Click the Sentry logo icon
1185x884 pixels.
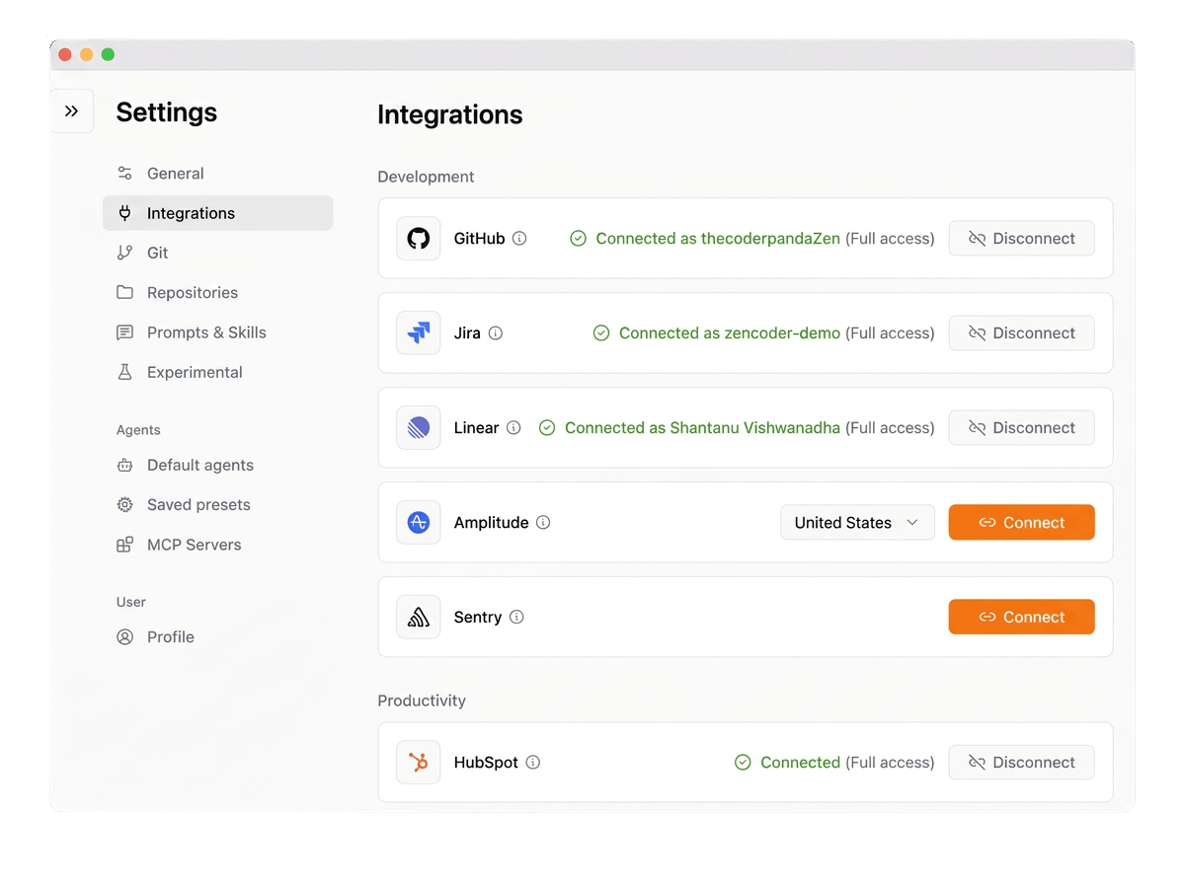[419, 618]
